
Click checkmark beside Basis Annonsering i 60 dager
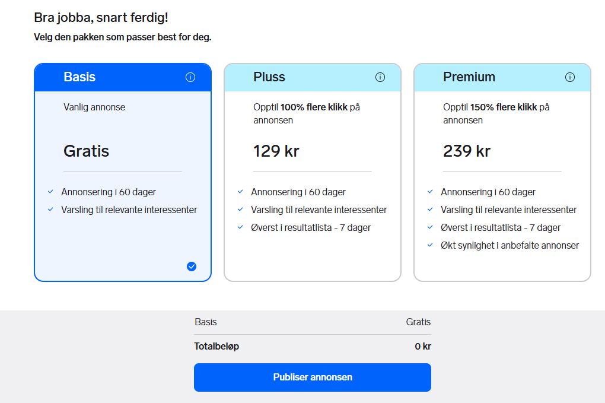(x=51, y=192)
